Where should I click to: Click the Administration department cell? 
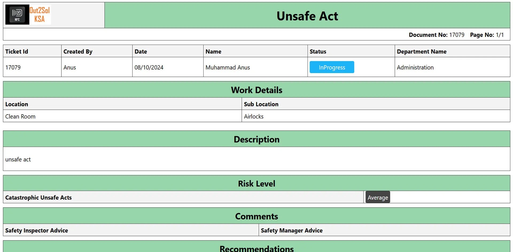point(415,67)
